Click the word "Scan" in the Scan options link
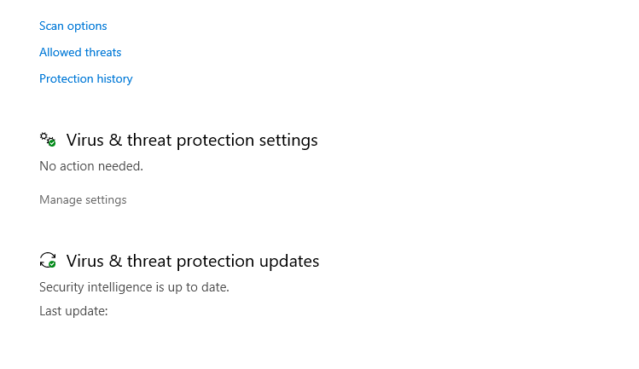This screenshot has width=639, height=369. 51,26
